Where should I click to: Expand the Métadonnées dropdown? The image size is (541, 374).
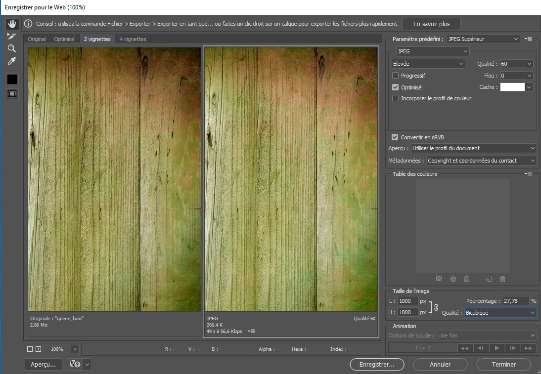[481, 161]
